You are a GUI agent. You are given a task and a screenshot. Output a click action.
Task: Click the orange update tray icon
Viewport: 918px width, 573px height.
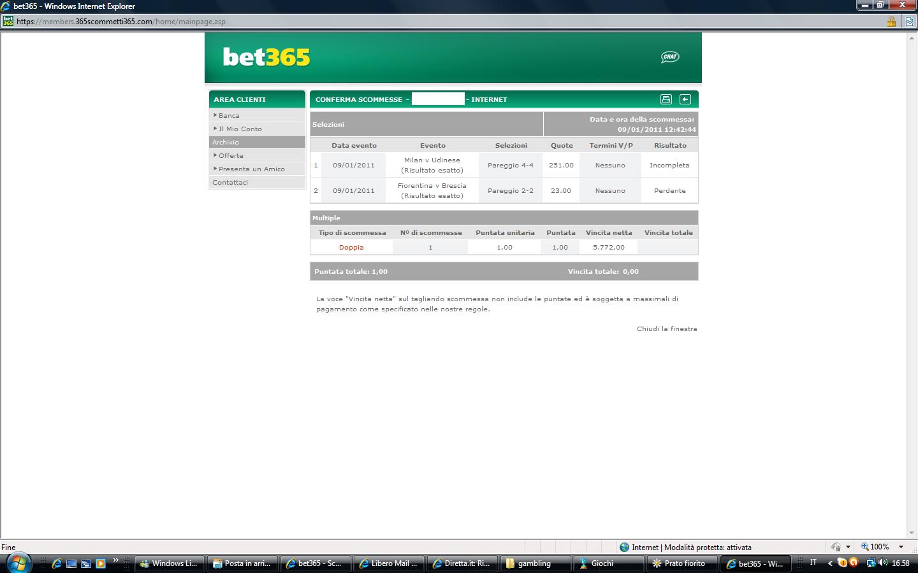tap(854, 562)
